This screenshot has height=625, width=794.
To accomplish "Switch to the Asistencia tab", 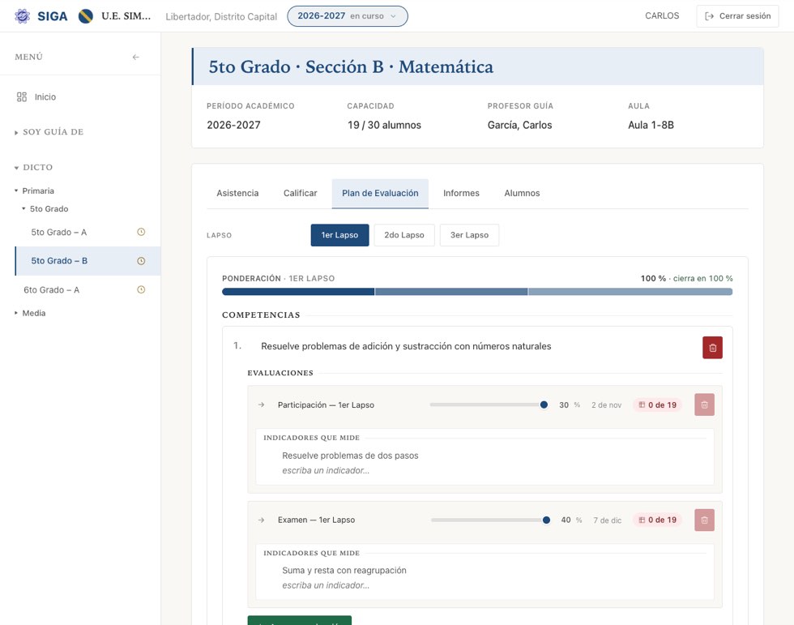I will pos(237,193).
